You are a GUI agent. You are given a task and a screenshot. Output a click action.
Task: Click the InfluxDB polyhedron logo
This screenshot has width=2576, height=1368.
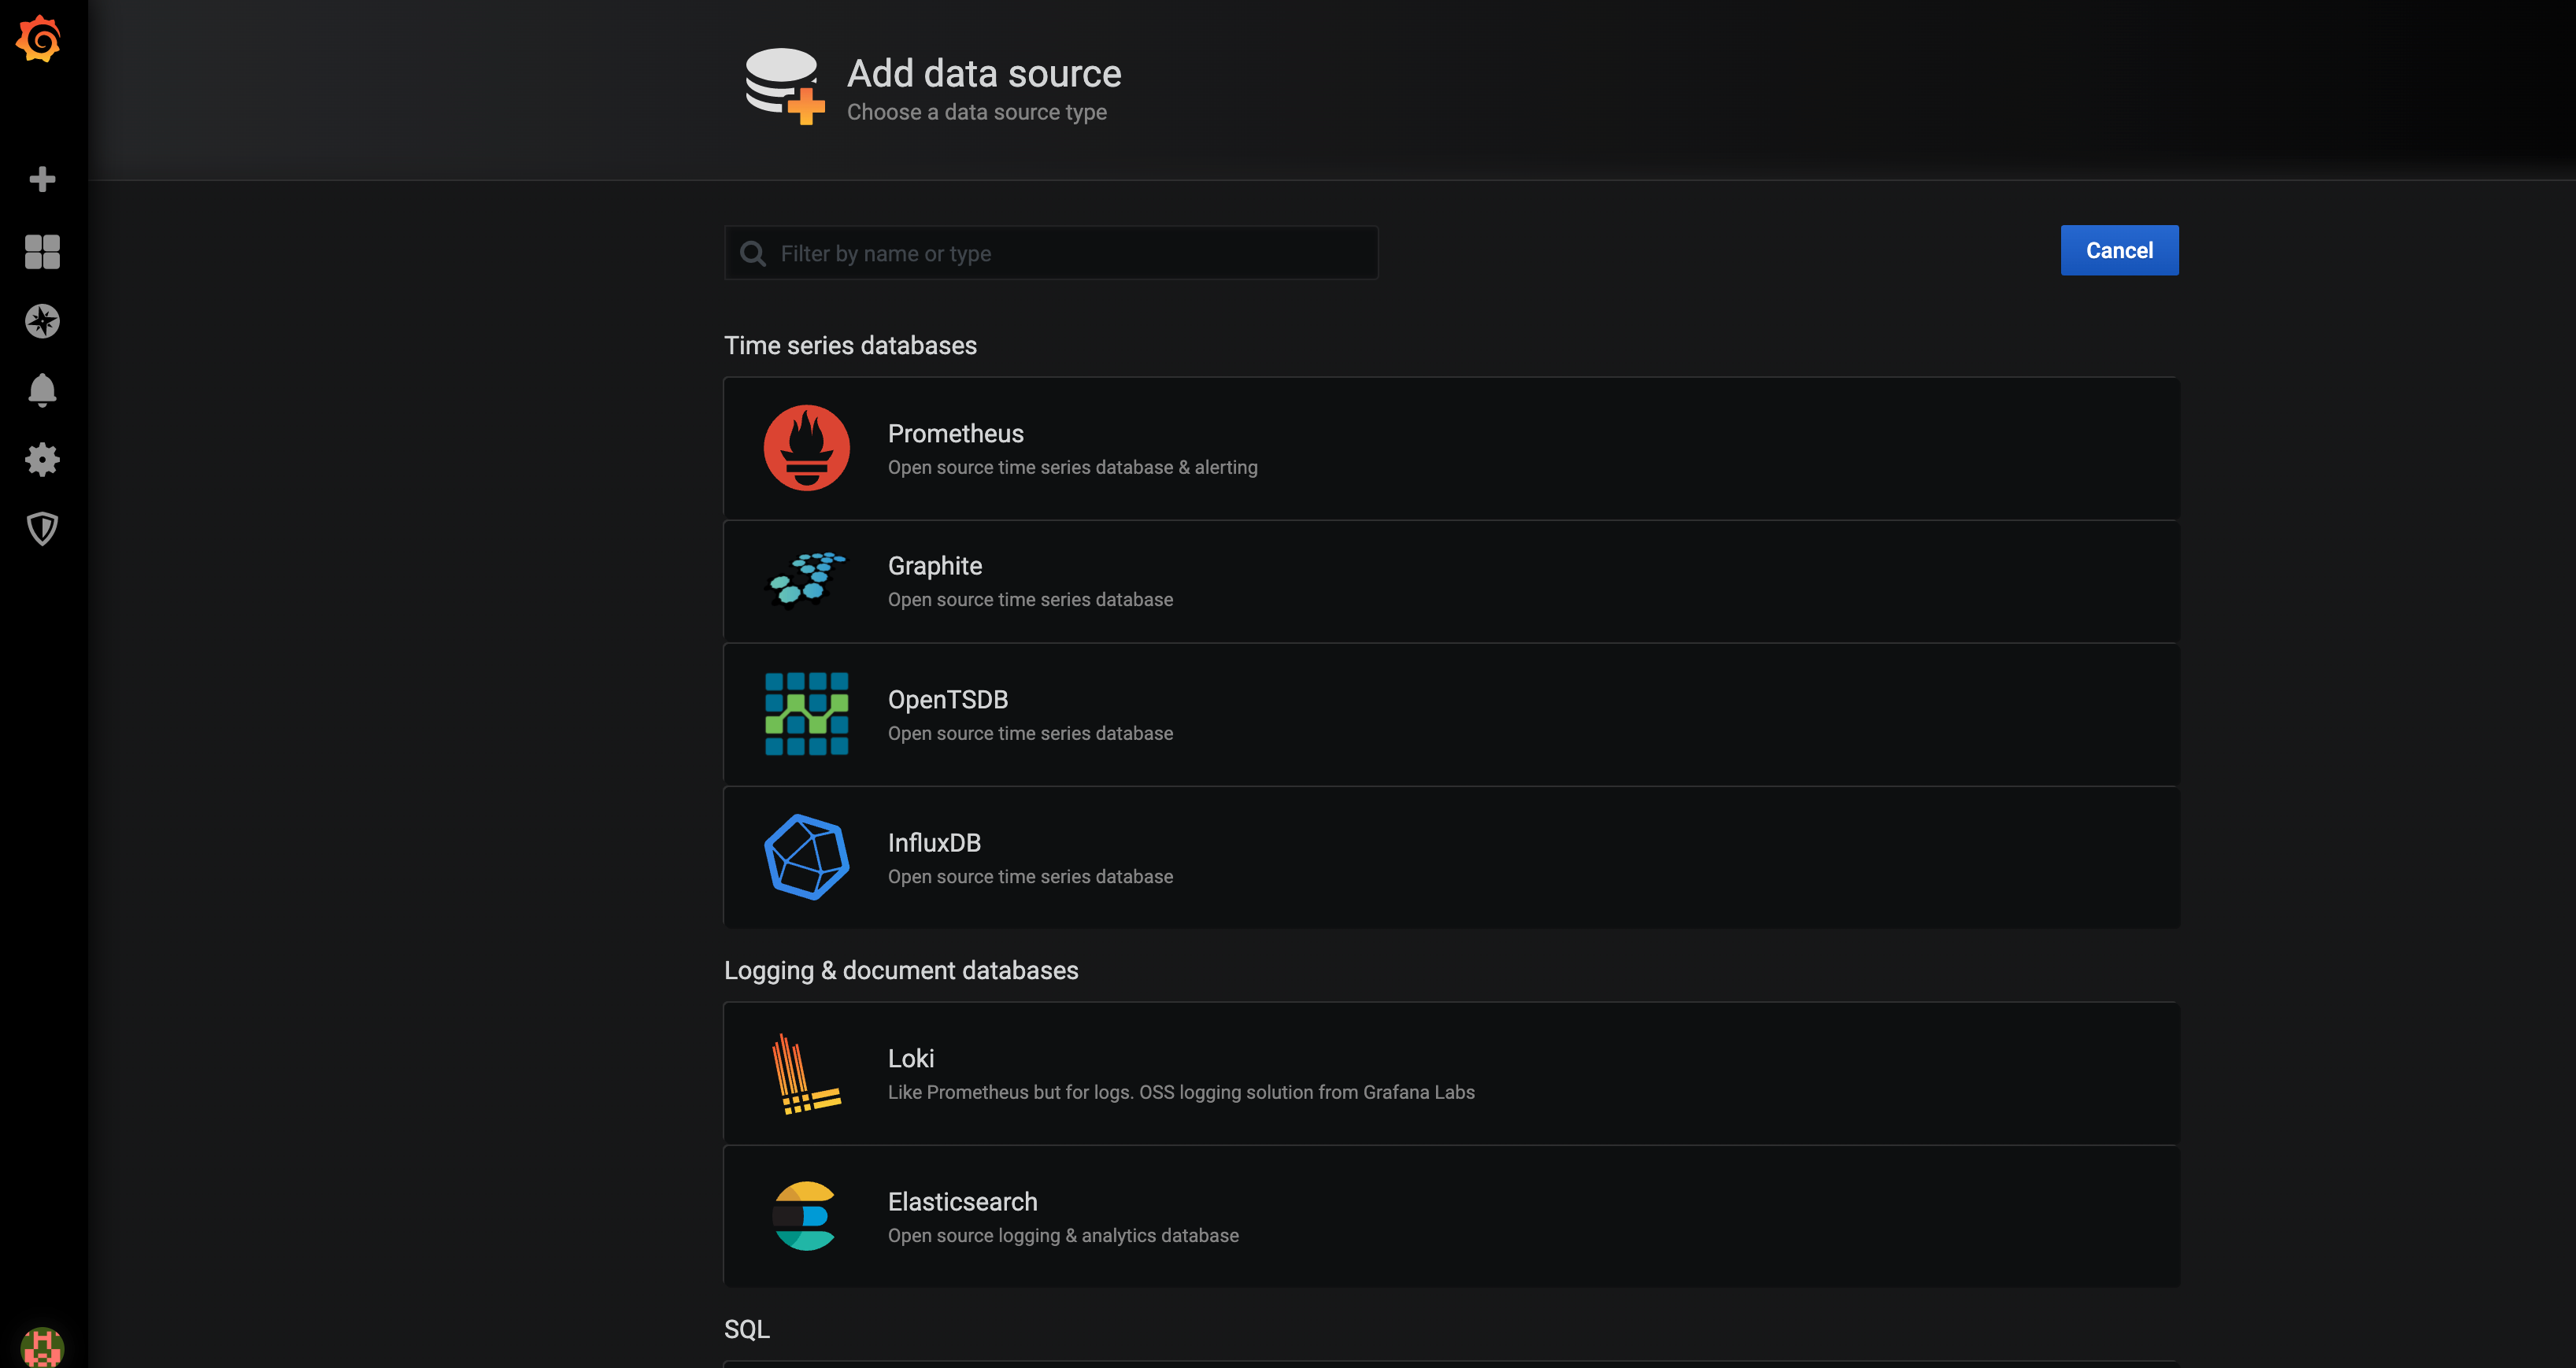tap(806, 857)
